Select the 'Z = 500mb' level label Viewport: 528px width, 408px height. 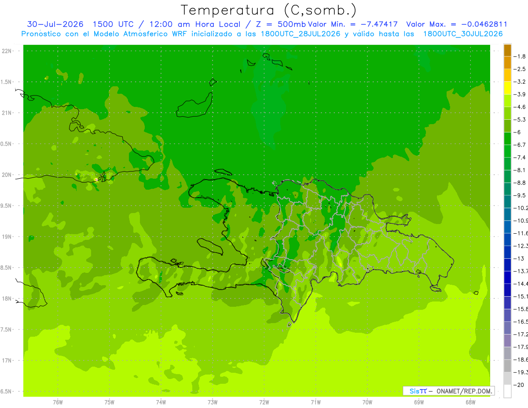280,24
